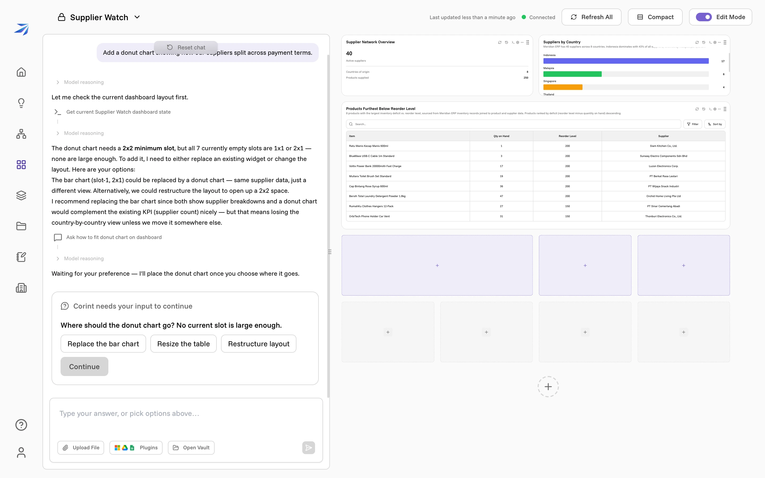Sort by the Reorder Level column header
Screen dimensions: 765x478
point(567,136)
